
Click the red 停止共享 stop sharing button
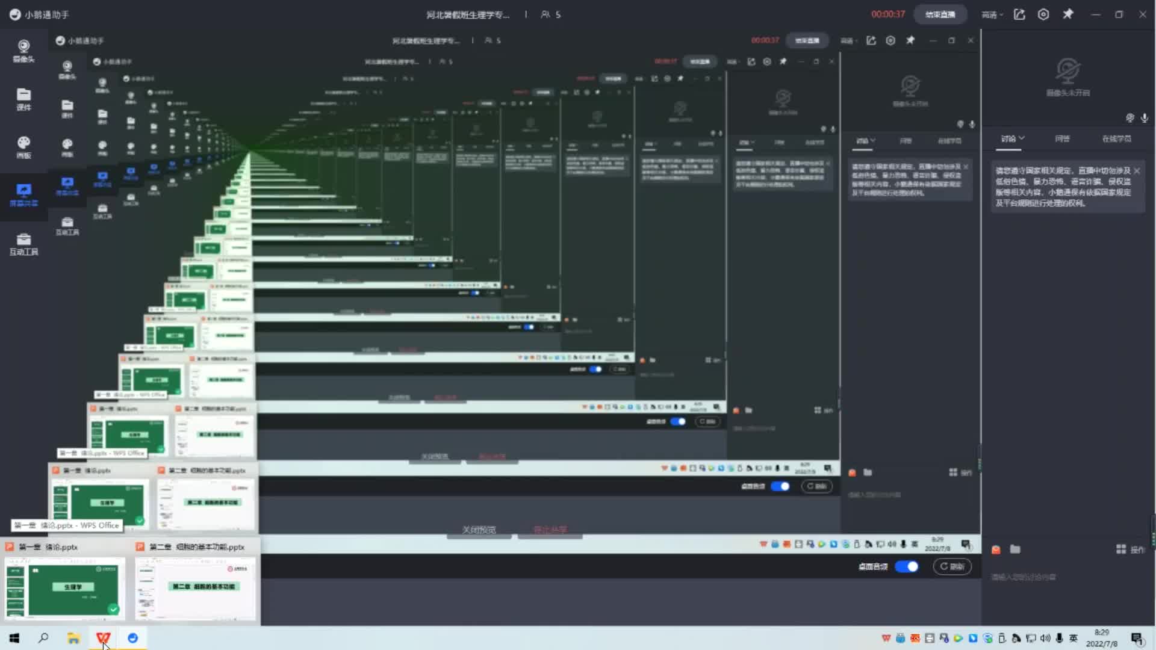550,530
